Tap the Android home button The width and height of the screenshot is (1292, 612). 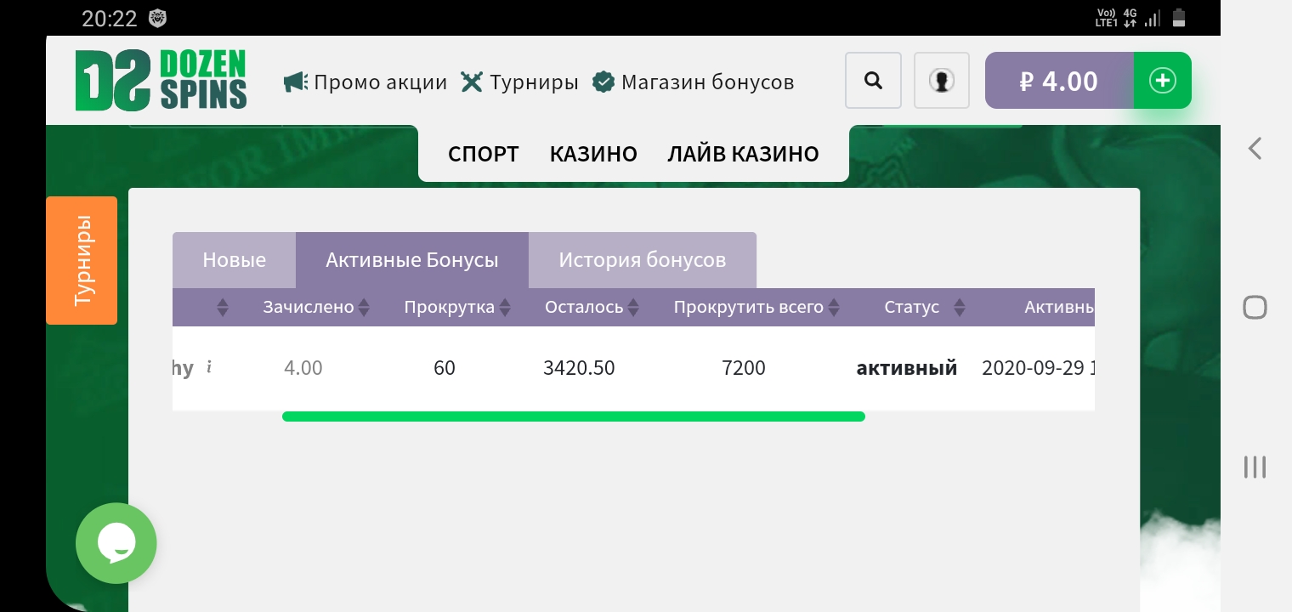tap(1255, 307)
